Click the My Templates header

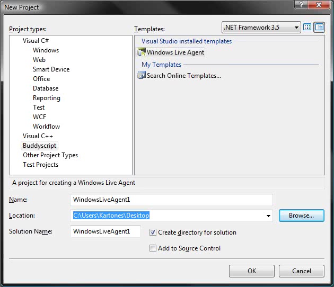(x=162, y=65)
